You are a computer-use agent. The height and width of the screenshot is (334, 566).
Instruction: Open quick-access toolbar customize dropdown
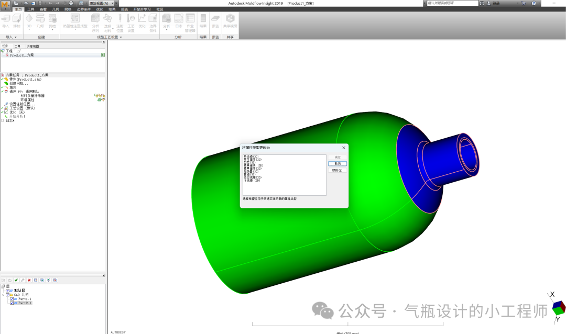point(116,3)
